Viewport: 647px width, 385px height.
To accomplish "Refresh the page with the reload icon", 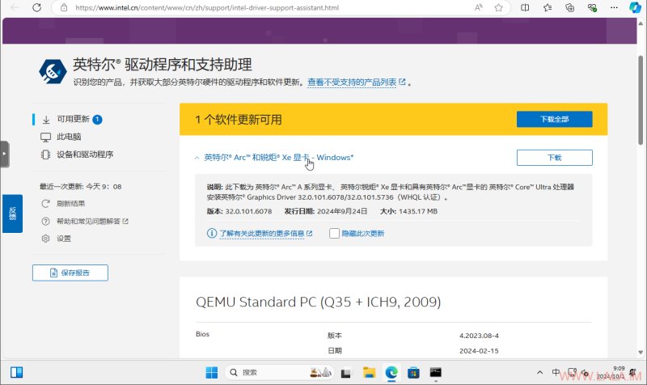I will pos(36,7).
